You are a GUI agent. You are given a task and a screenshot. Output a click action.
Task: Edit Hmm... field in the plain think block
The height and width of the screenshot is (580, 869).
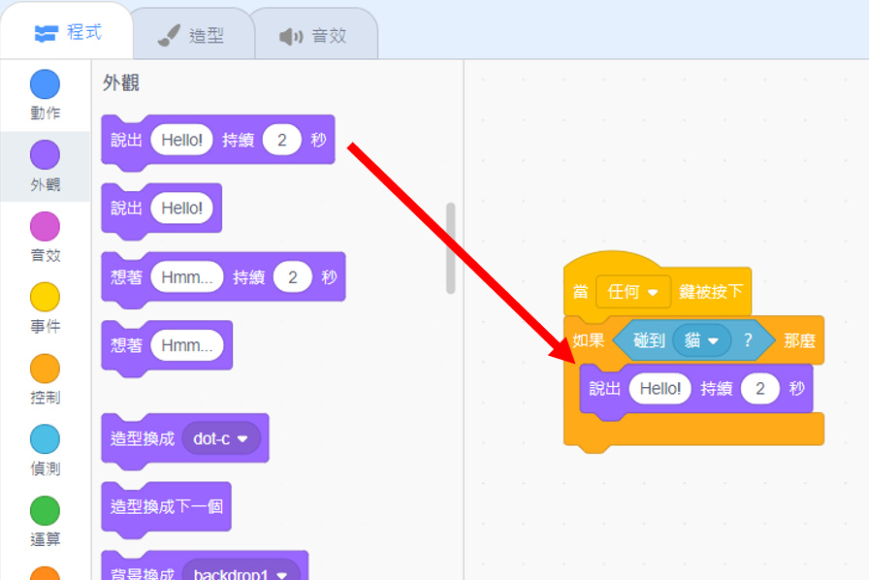point(187,346)
